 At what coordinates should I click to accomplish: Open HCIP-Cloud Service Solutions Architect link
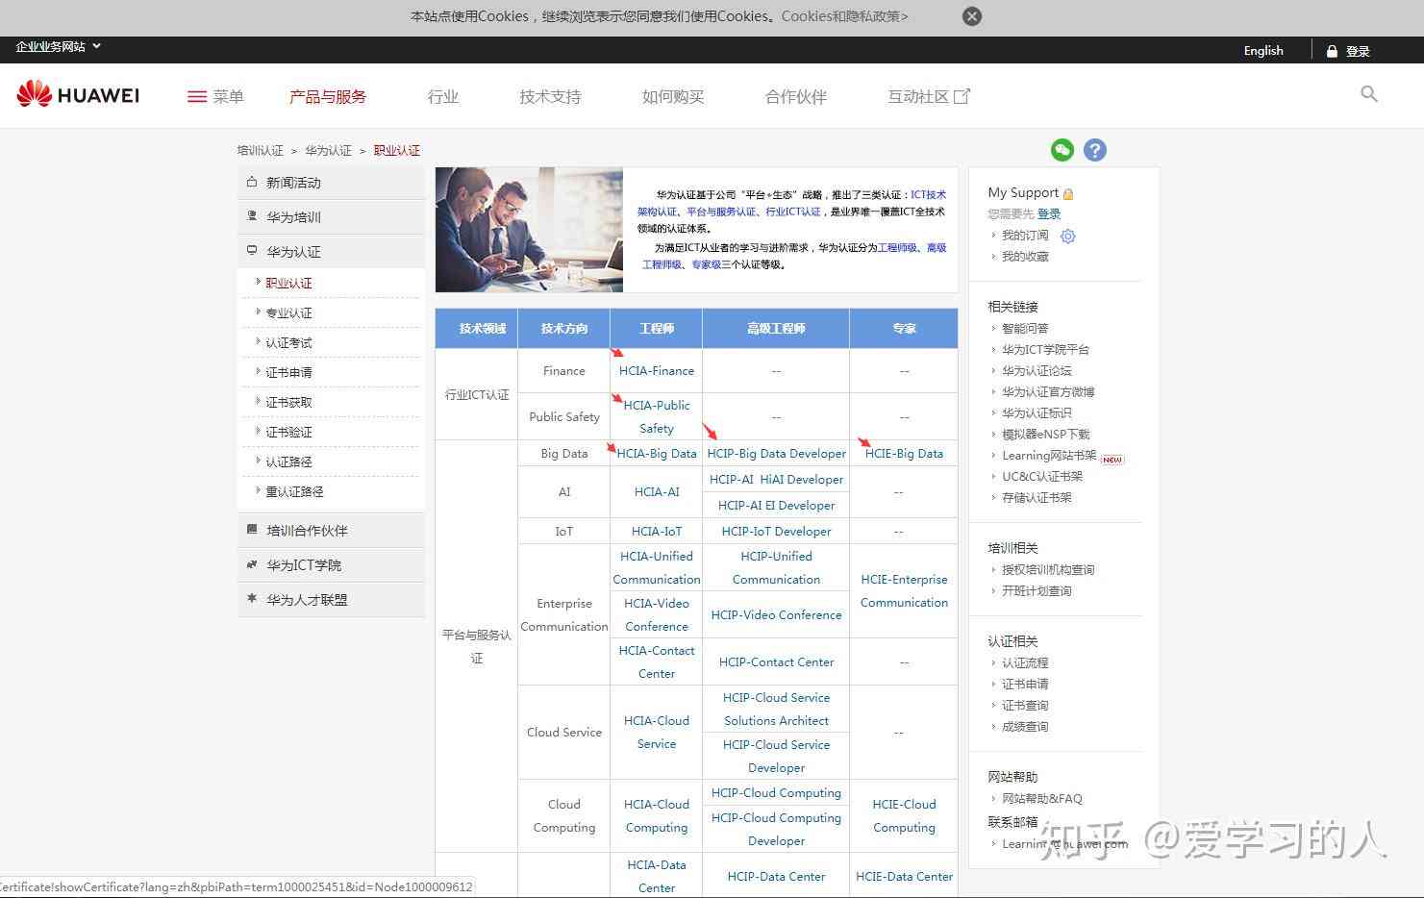click(x=776, y=709)
